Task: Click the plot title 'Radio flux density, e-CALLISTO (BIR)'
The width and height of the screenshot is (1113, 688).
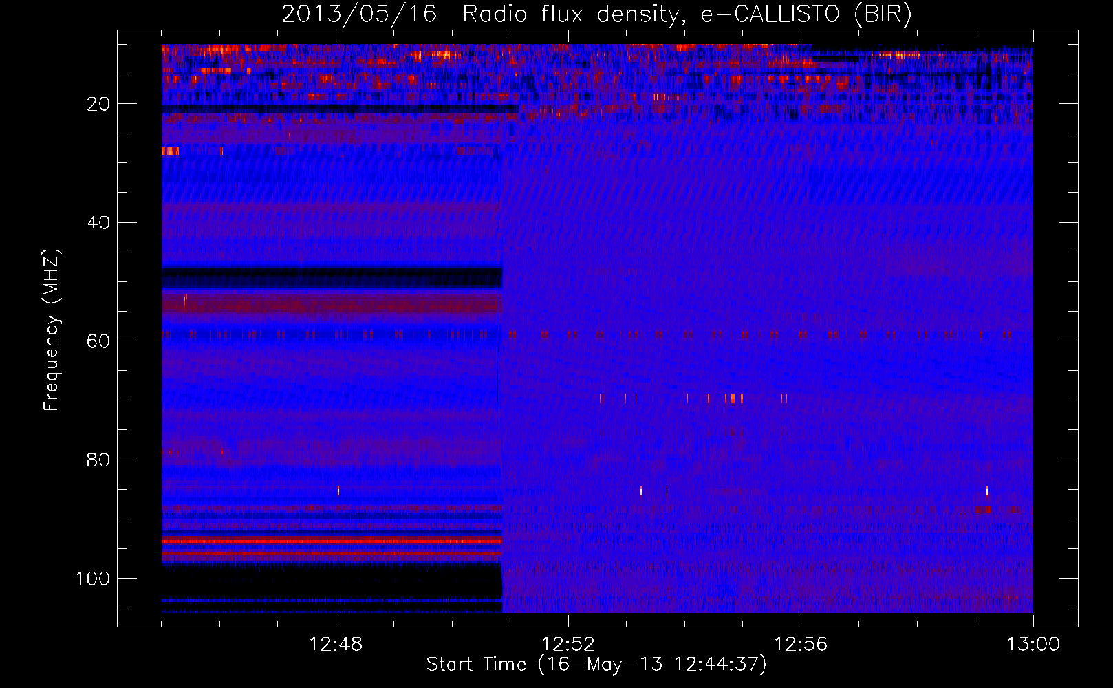Action: 687,14
